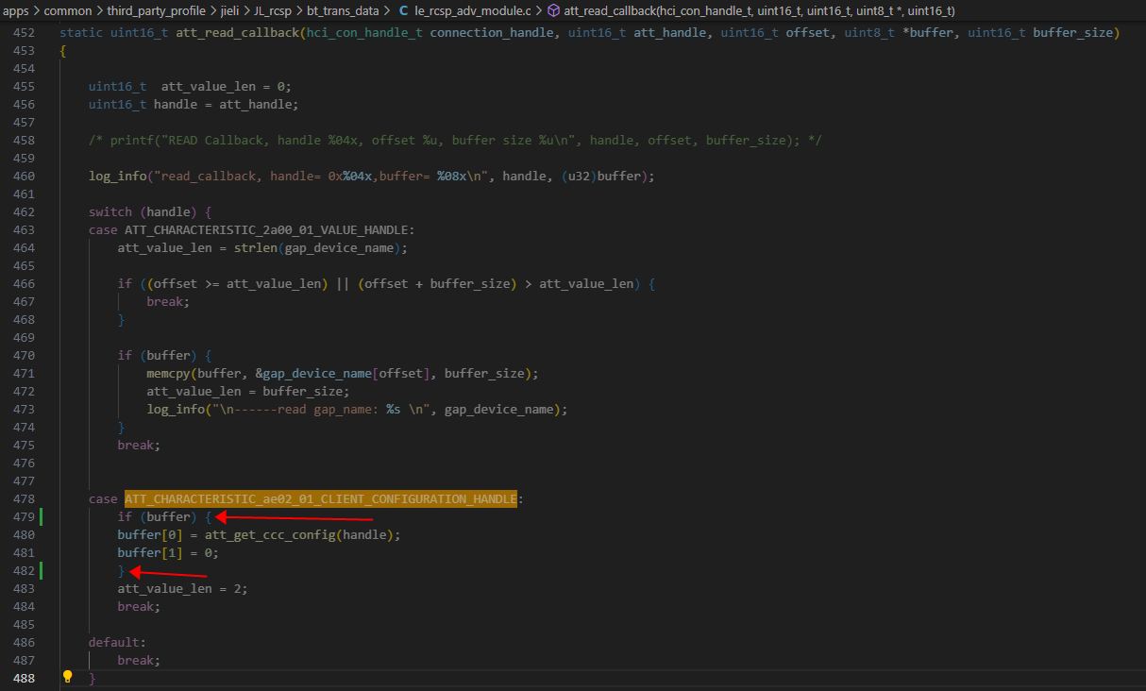Image resolution: width=1146 pixels, height=691 pixels.
Task: Click the C file icon in breadcrumbs
Action: pyautogui.click(x=404, y=10)
